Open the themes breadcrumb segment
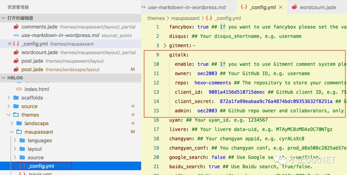Screen dimensions: 347x175 156,18
